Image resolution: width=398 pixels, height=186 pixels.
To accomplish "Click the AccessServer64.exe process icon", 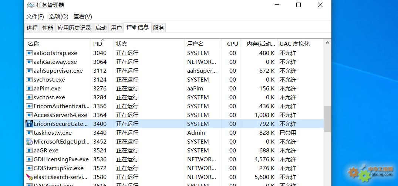I will pos(30,115).
